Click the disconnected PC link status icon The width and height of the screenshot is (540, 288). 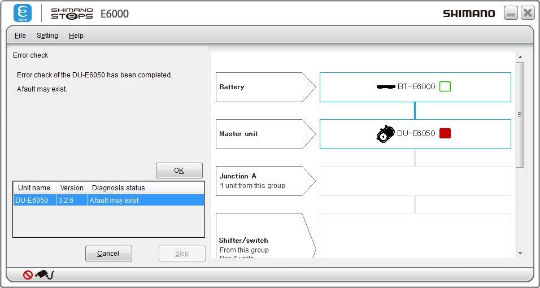point(38,274)
